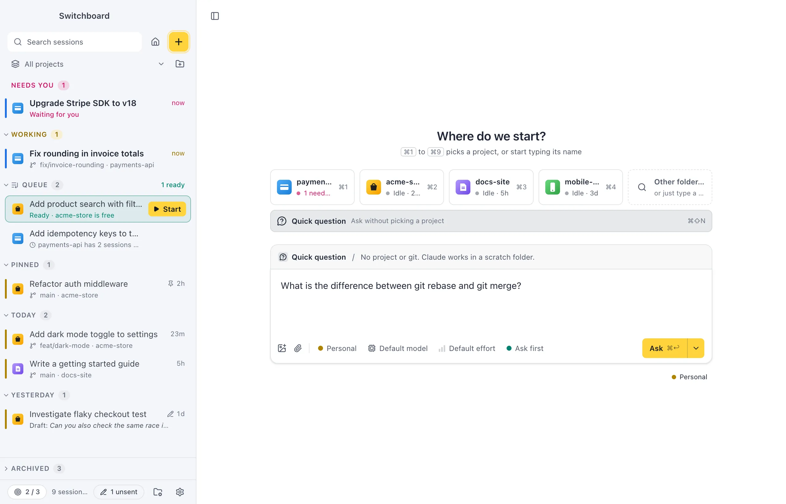Click the Search sessions field
This screenshot has width=786, height=504.
[x=75, y=42]
